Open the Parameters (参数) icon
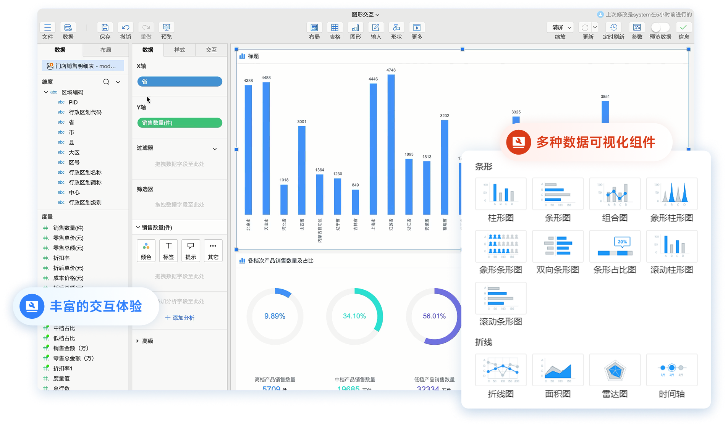The height and width of the screenshot is (426, 728). pyautogui.click(x=637, y=28)
